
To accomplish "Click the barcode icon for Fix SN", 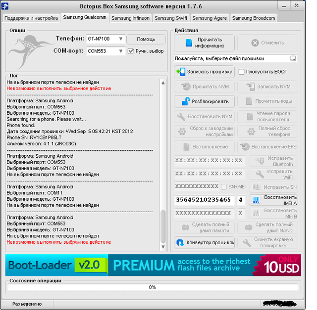I will (x=257, y=187).
